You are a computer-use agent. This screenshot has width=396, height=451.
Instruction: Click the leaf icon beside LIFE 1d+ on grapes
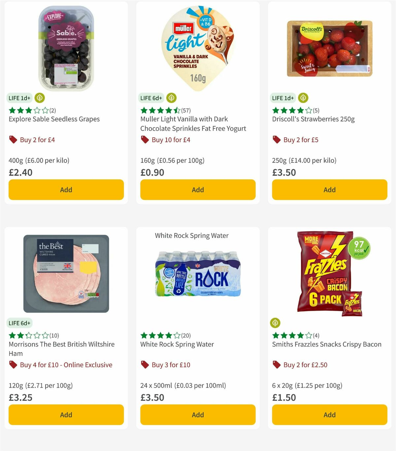tap(39, 98)
